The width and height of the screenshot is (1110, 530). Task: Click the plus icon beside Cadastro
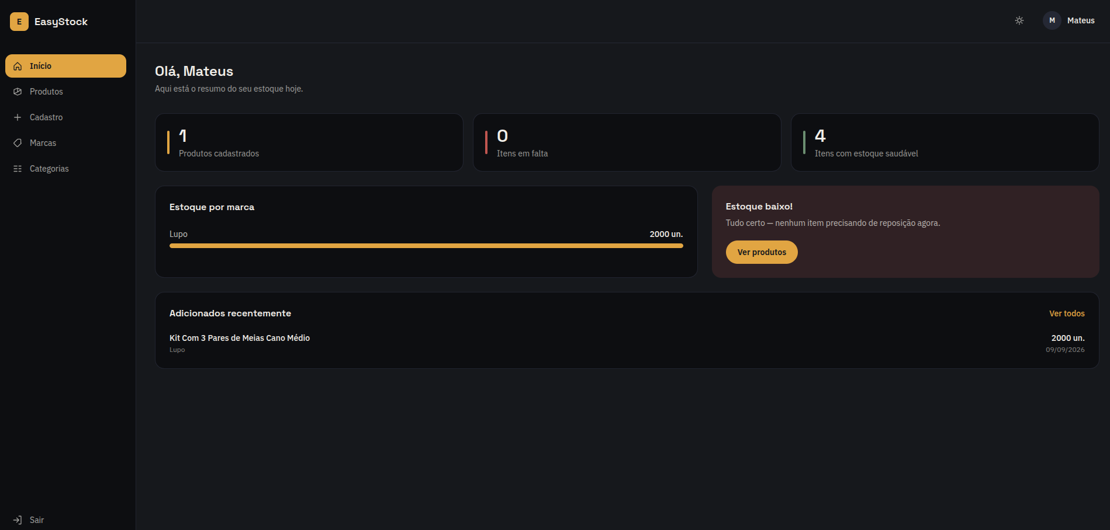point(18,117)
